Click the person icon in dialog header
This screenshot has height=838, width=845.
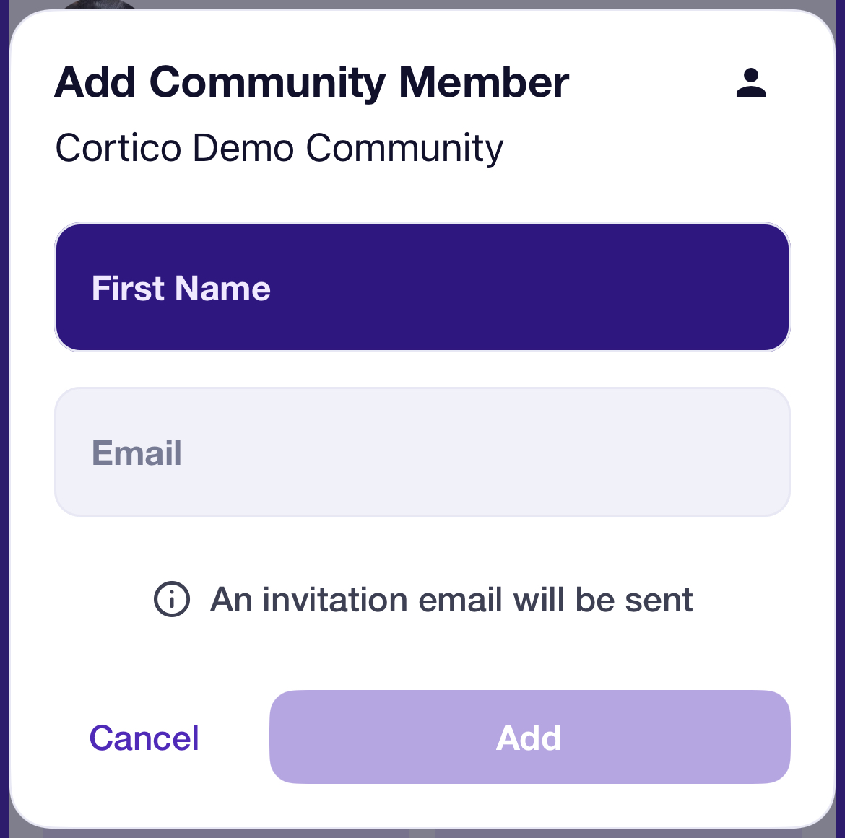pos(750,82)
